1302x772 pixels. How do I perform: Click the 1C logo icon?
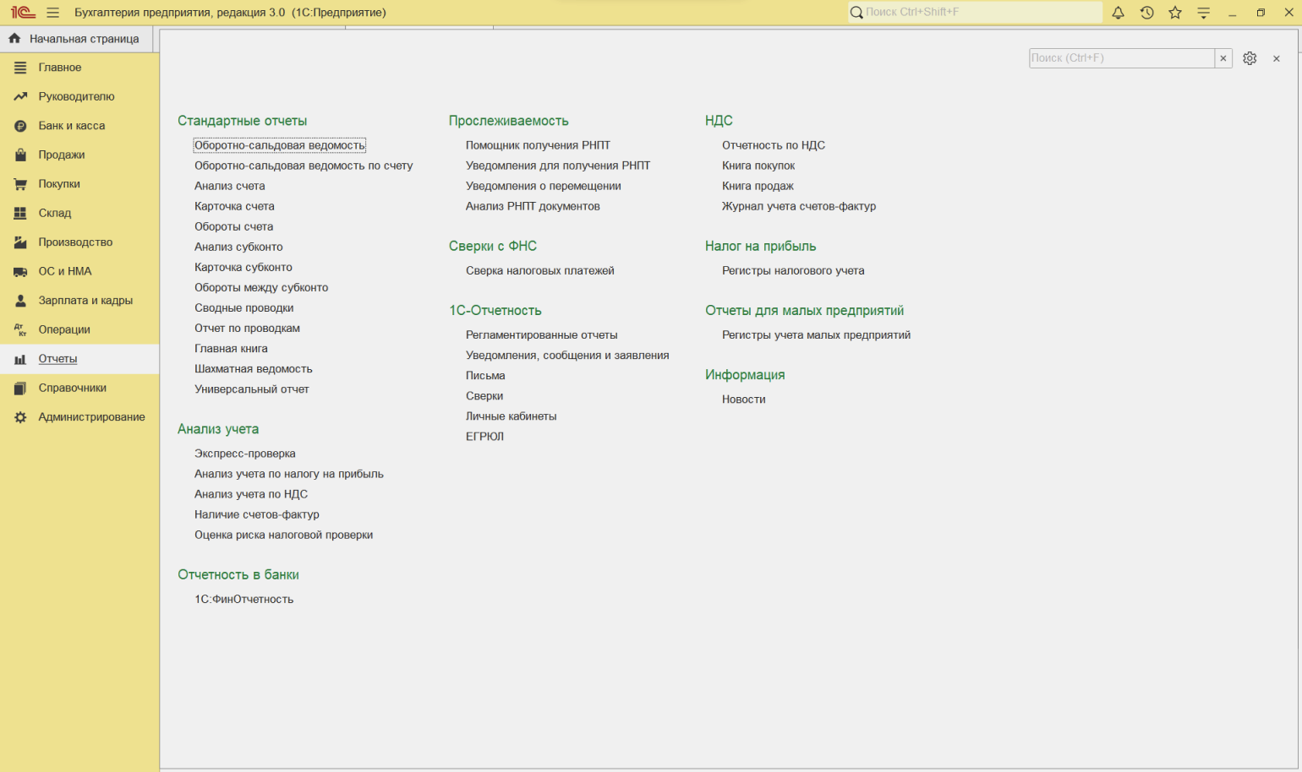(23, 13)
